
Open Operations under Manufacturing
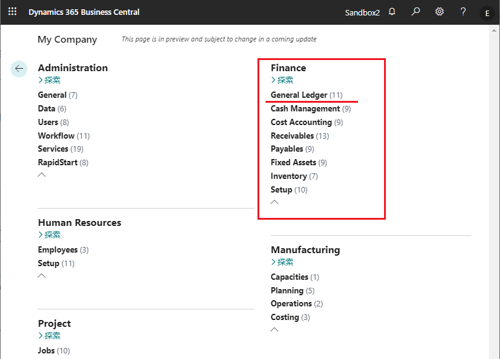tap(297, 304)
